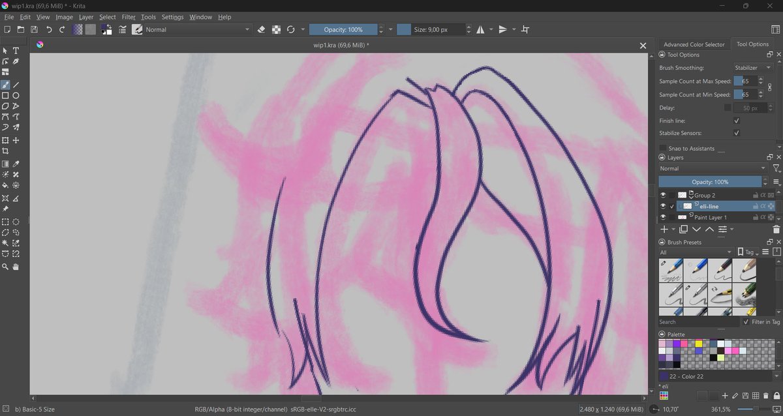Adjust the toolbar Opacity 100% slider
Image resolution: width=783 pixels, height=416 pixels.
coord(344,29)
